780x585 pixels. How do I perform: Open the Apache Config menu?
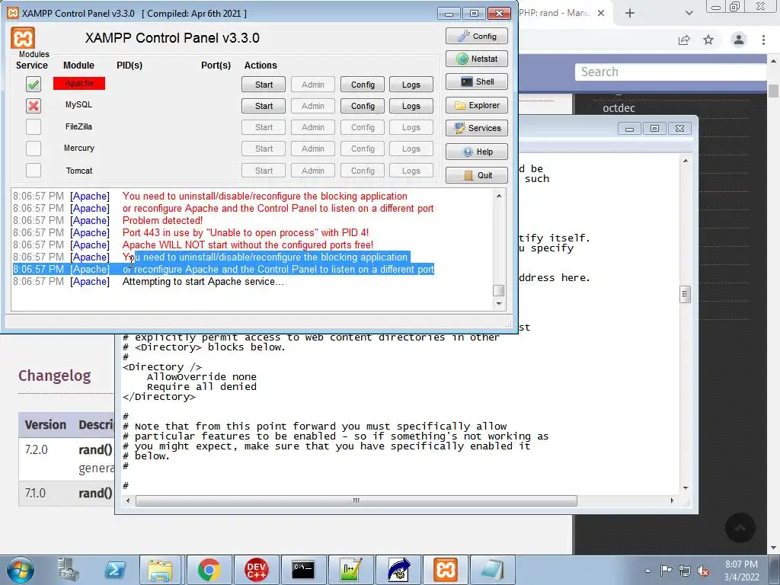pos(363,85)
